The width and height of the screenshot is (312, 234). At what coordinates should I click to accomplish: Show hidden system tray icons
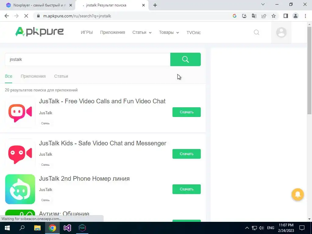point(247,228)
